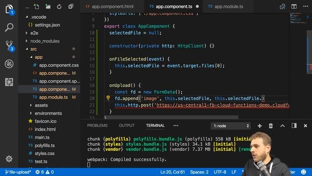Viewport: 312px width, 176px height.
Task: Click the cloud functions URL on line 21
Action: point(223,105)
